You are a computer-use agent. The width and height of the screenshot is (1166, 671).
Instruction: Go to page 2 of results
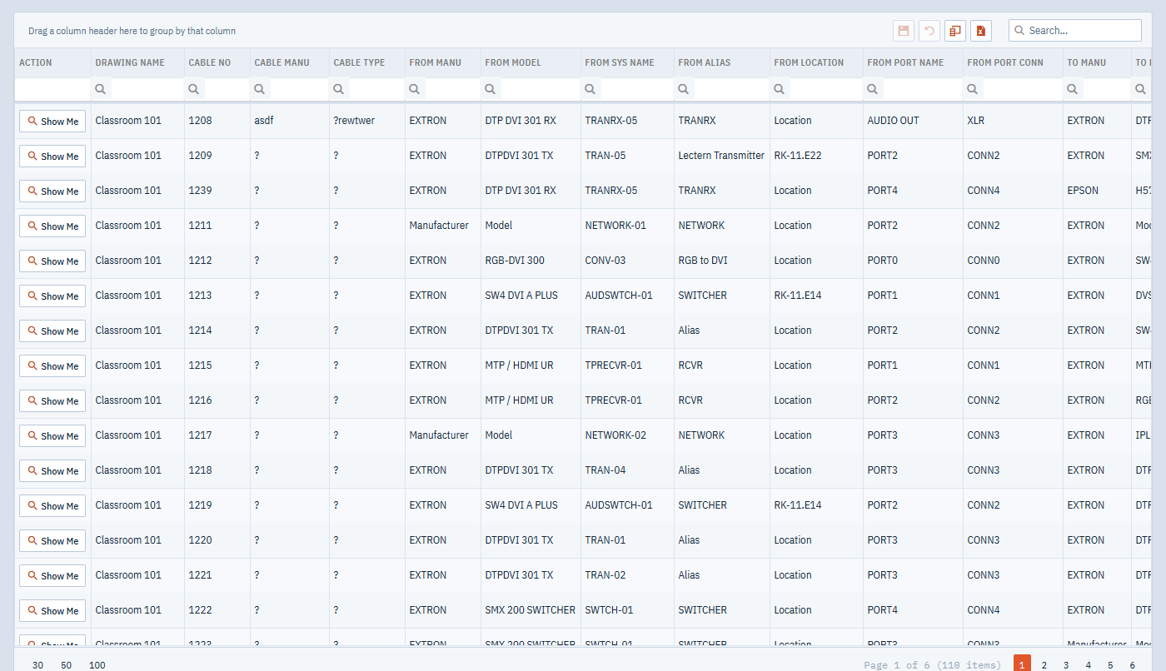click(x=1044, y=665)
